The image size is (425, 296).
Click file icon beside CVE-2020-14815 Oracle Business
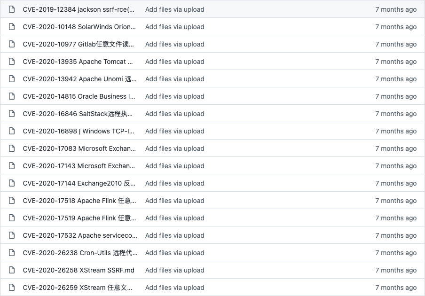[12, 96]
